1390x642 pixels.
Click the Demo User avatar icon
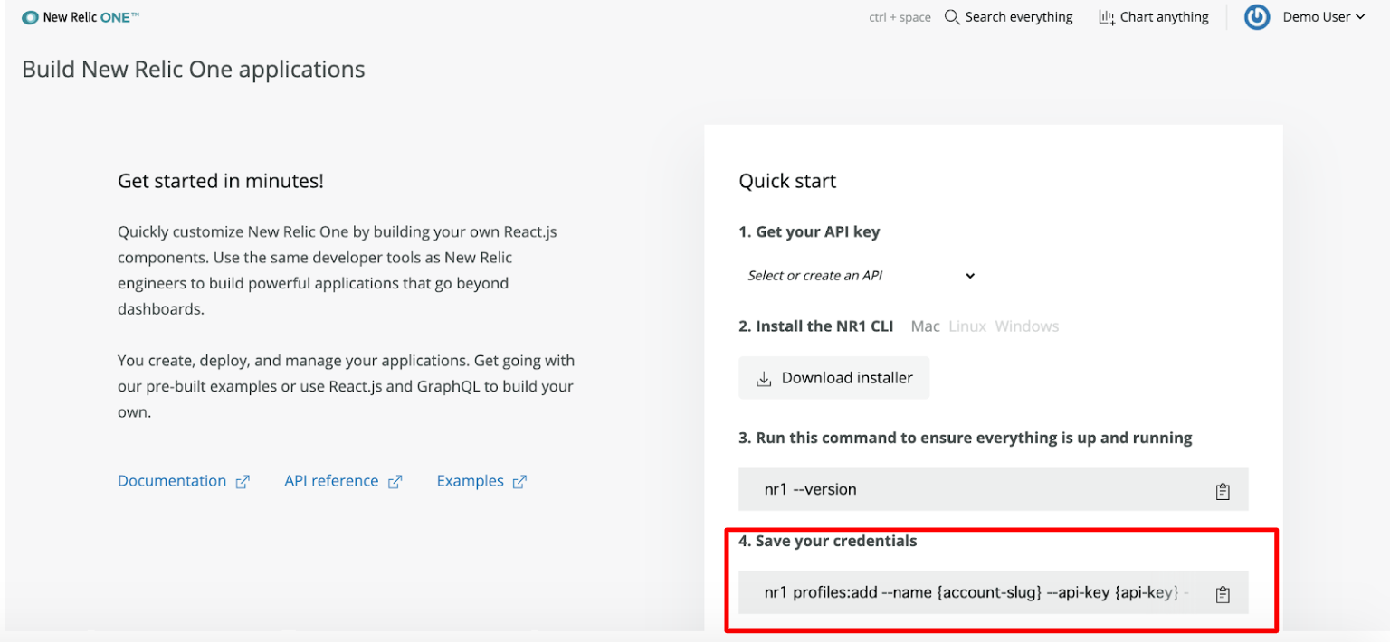tap(1257, 17)
